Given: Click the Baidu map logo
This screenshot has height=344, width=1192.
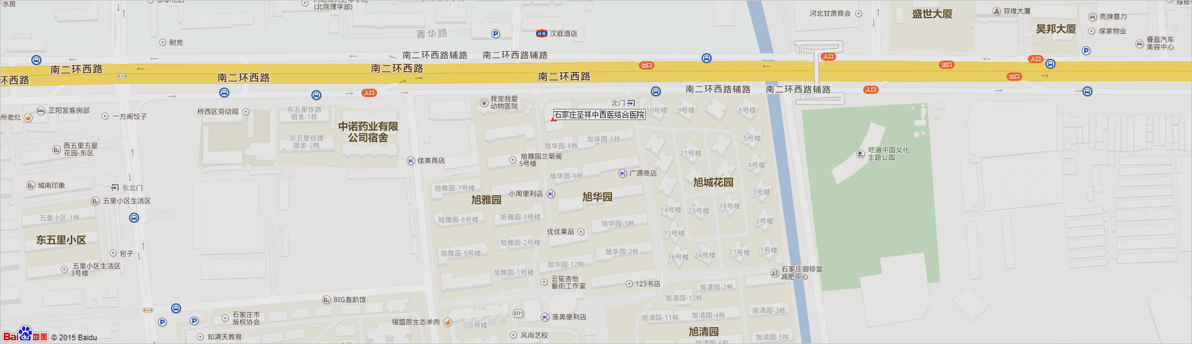Looking at the screenshot, I should point(25,335).
